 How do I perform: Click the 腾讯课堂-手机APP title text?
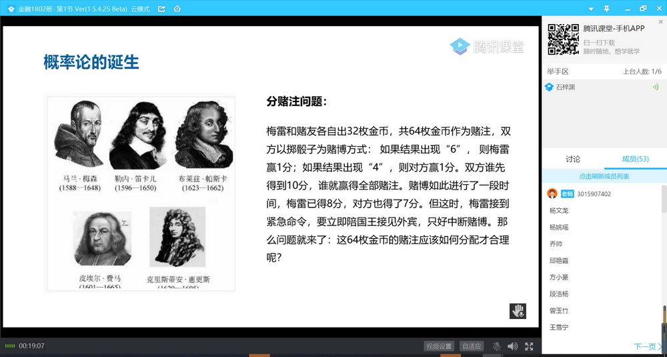(x=614, y=29)
